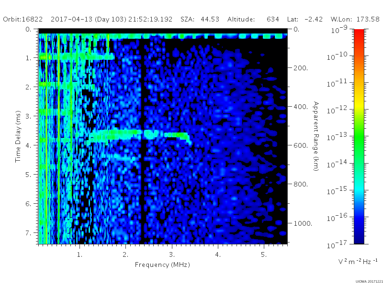This screenshot has height=287, width=383.
Task: Click the latitude value -2.42
Action: [314, 19]
